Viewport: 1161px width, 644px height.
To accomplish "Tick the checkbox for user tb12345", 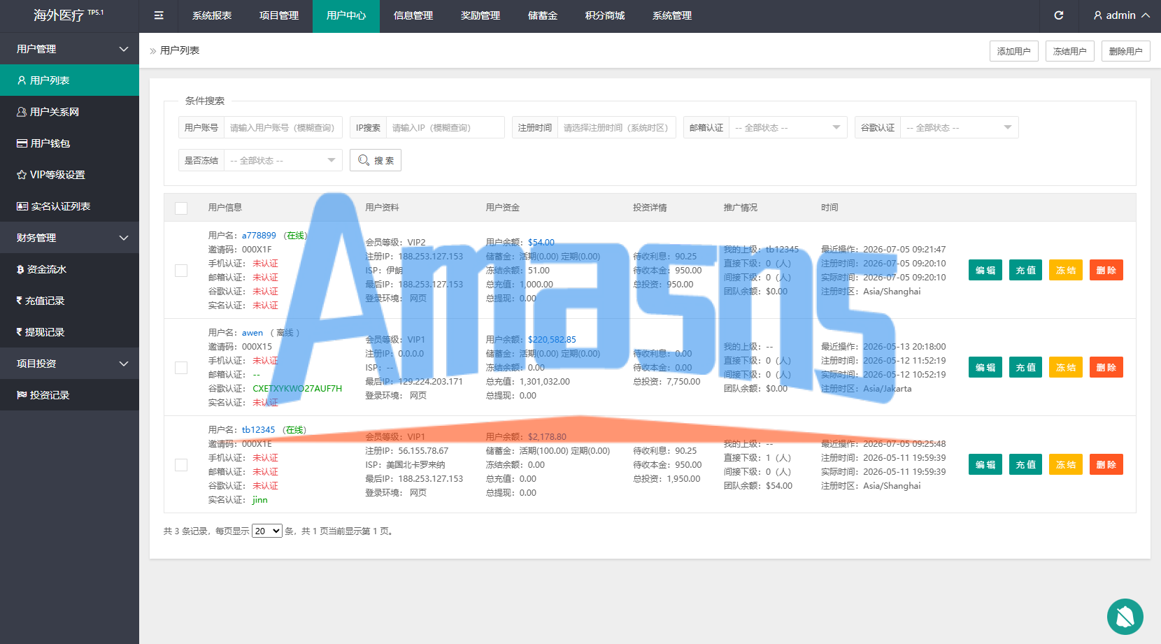I will (181, 465).
